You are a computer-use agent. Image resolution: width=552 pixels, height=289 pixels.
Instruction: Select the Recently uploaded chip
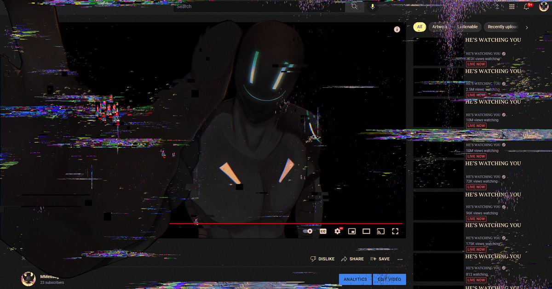[502, 27]
